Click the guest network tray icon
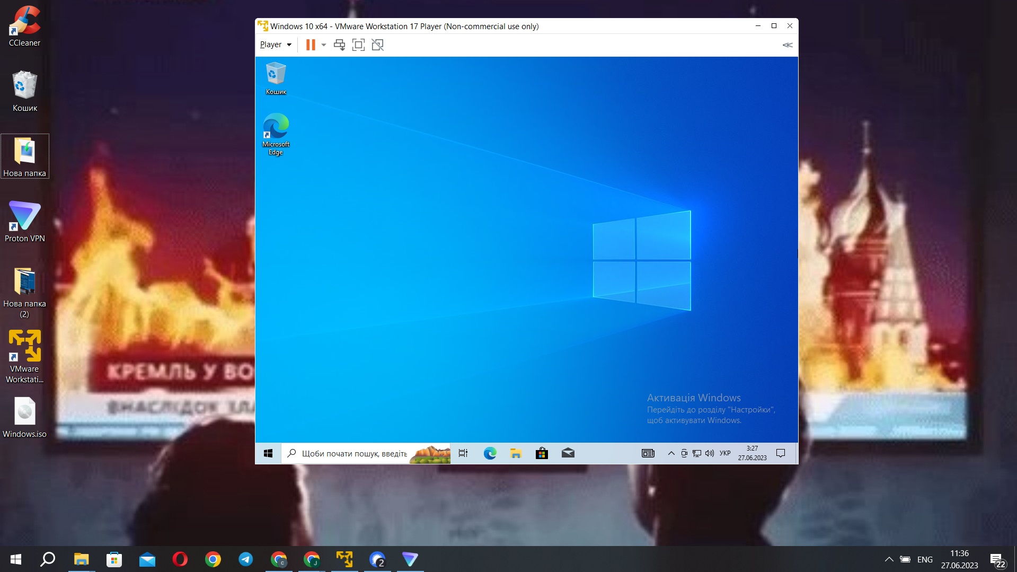Image resolution: width=1017 pixels, height=572 pixels. [x=697, y=453]
